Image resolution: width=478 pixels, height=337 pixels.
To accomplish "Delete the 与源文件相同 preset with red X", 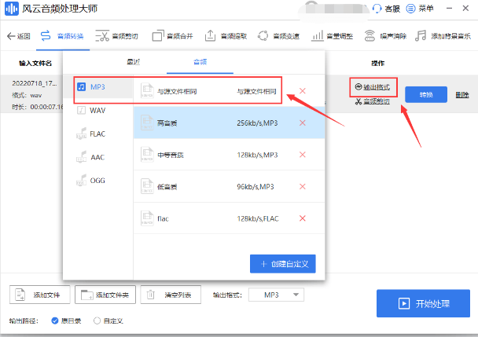I will pyautogui.click(x=303, y=91).
